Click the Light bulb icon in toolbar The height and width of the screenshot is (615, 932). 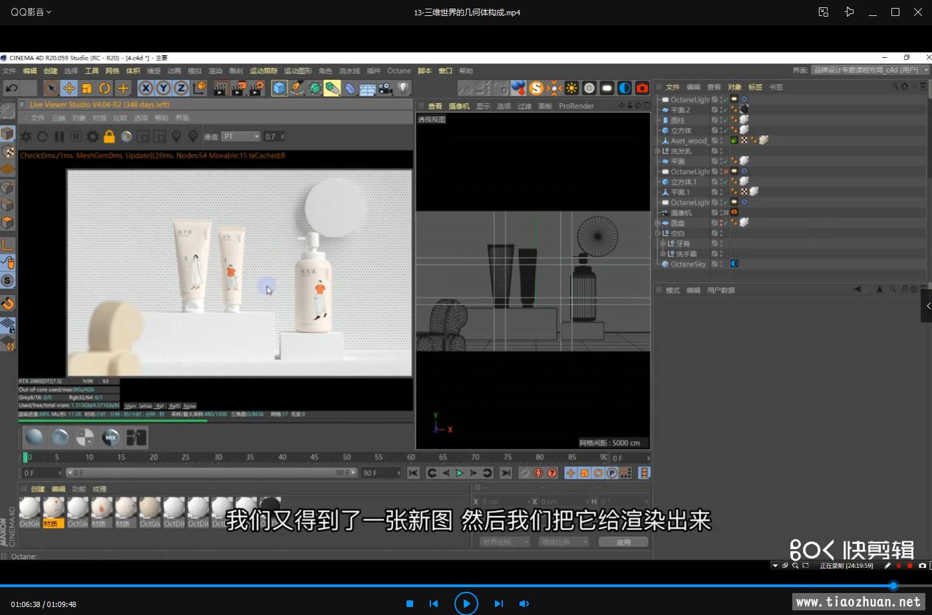(403, 88)
